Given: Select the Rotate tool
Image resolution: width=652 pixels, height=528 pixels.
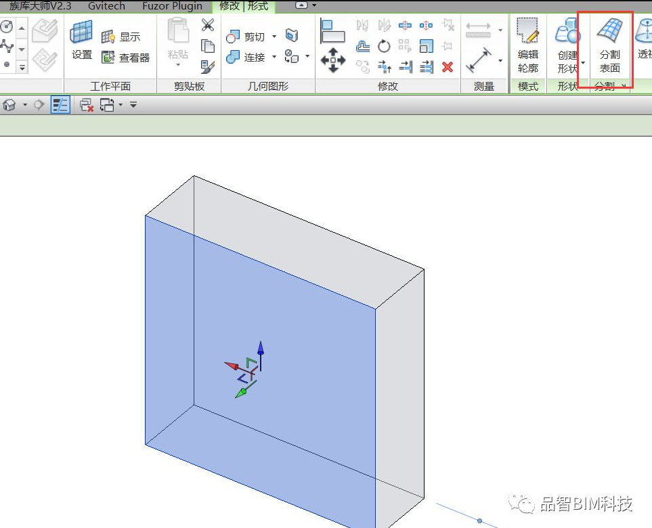Looking at the screenshot, I should 385,46.
